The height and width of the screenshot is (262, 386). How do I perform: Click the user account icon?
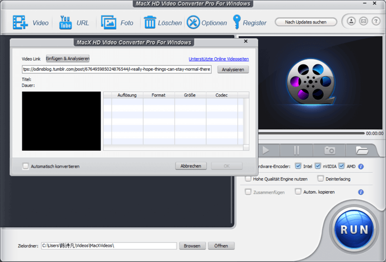[351, 22]
